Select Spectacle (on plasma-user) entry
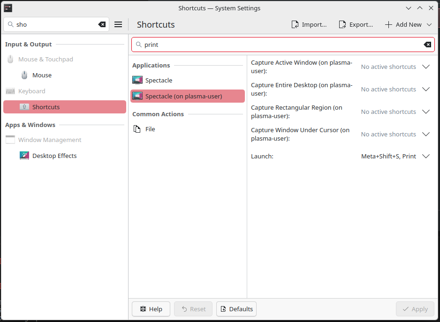440x322 pixels. (183, 96)
